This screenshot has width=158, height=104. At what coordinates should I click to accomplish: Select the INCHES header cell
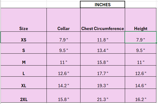pos(103,5)
